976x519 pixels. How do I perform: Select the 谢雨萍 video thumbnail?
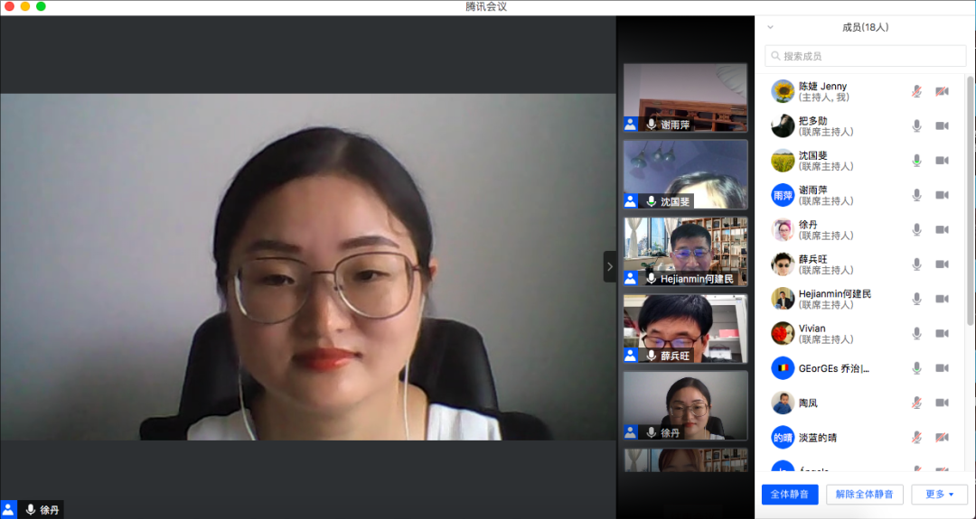tap(685, 97)
